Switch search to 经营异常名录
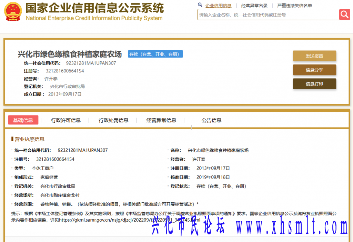The height and width of the screenshot is (242, 353). click(254, 6)
